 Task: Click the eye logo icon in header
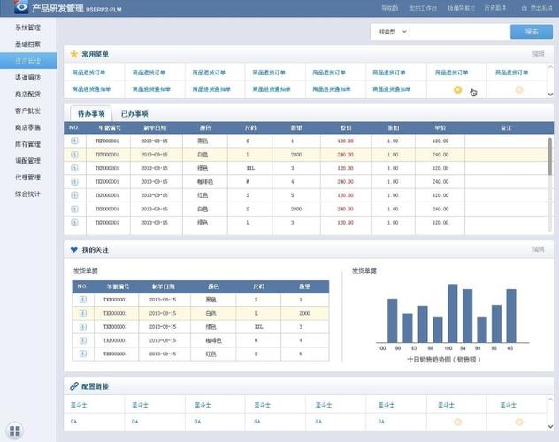pos(21,7)
